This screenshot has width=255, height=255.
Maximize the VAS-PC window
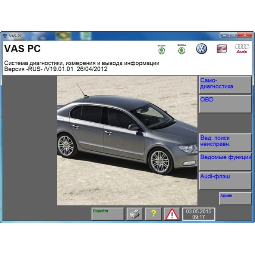point(233,35)
